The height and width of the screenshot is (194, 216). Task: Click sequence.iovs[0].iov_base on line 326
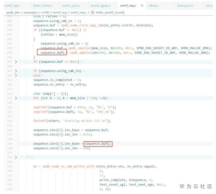click(56, 130)
